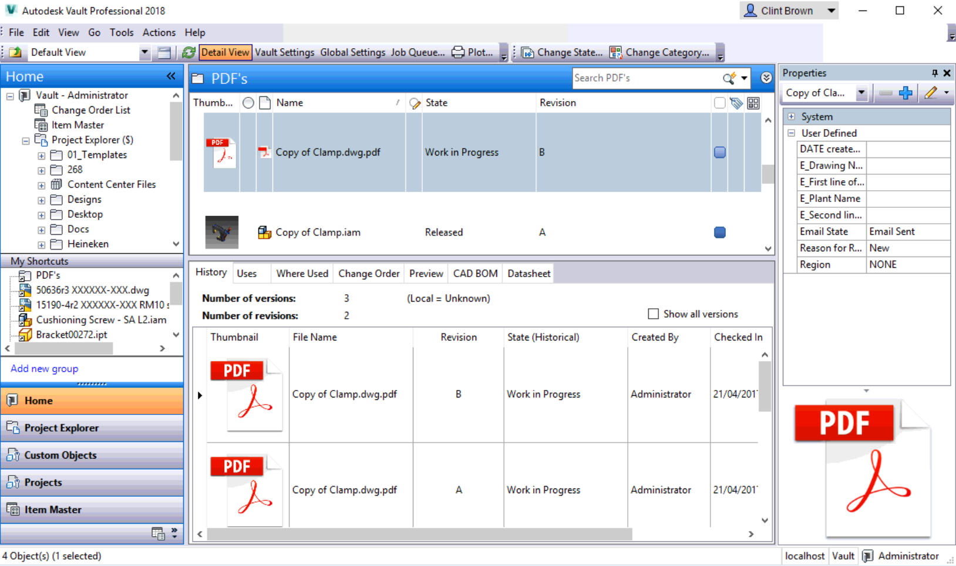The width and height of the screenshot is (956, 566).
Task: Open the File menu
Action: pos(16,32)
